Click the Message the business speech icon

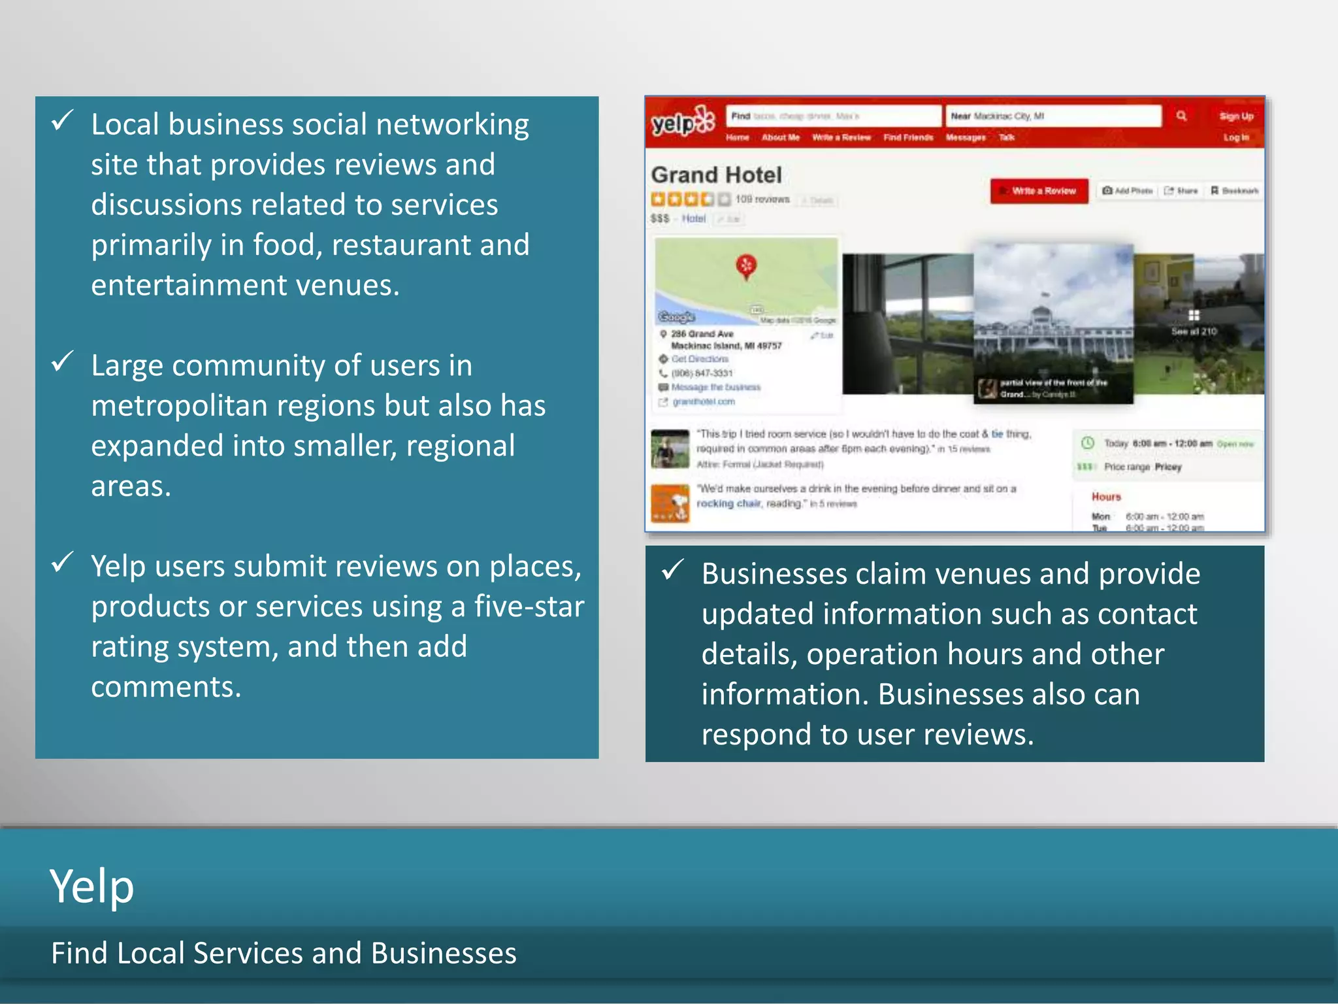[x=663, y=387]
